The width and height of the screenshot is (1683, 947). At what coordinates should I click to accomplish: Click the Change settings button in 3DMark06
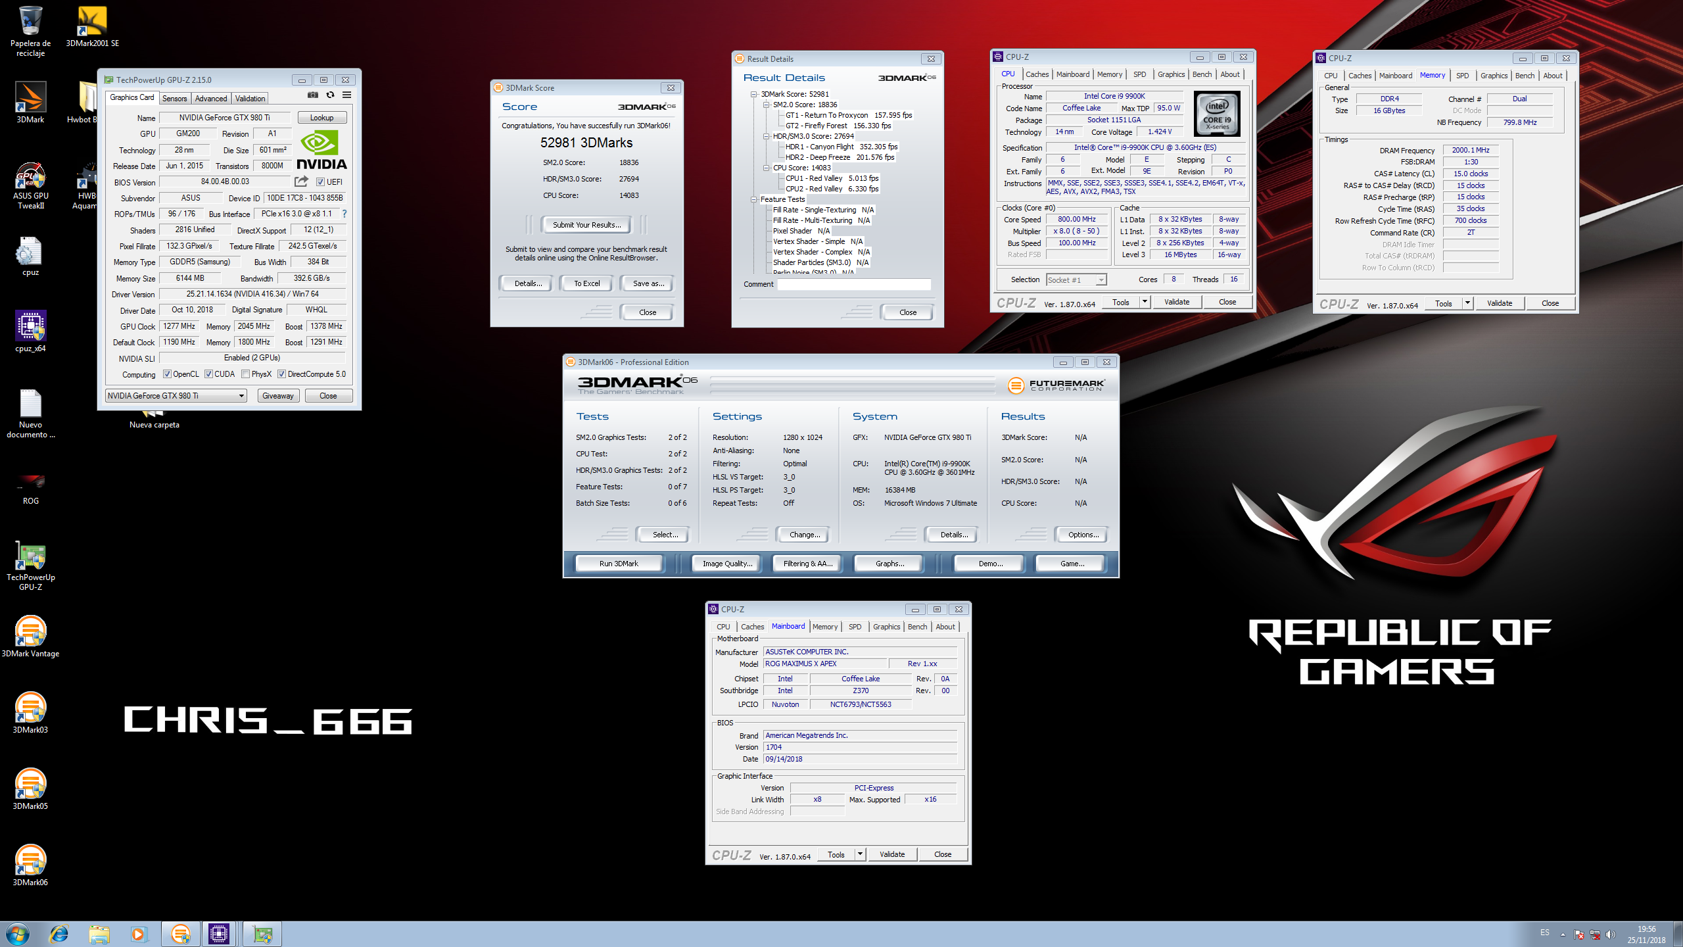click(x=805, y=535)
